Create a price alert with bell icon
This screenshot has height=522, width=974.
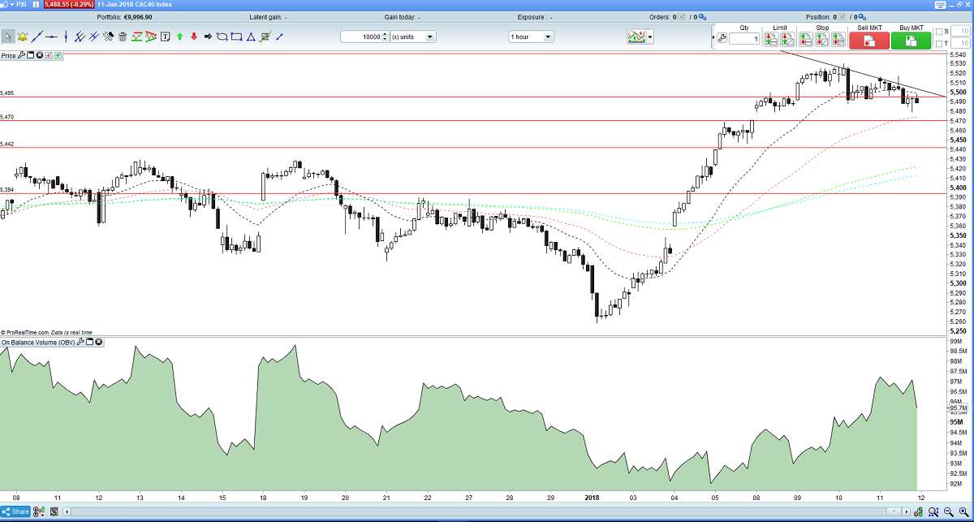click(x=22, y=37)
